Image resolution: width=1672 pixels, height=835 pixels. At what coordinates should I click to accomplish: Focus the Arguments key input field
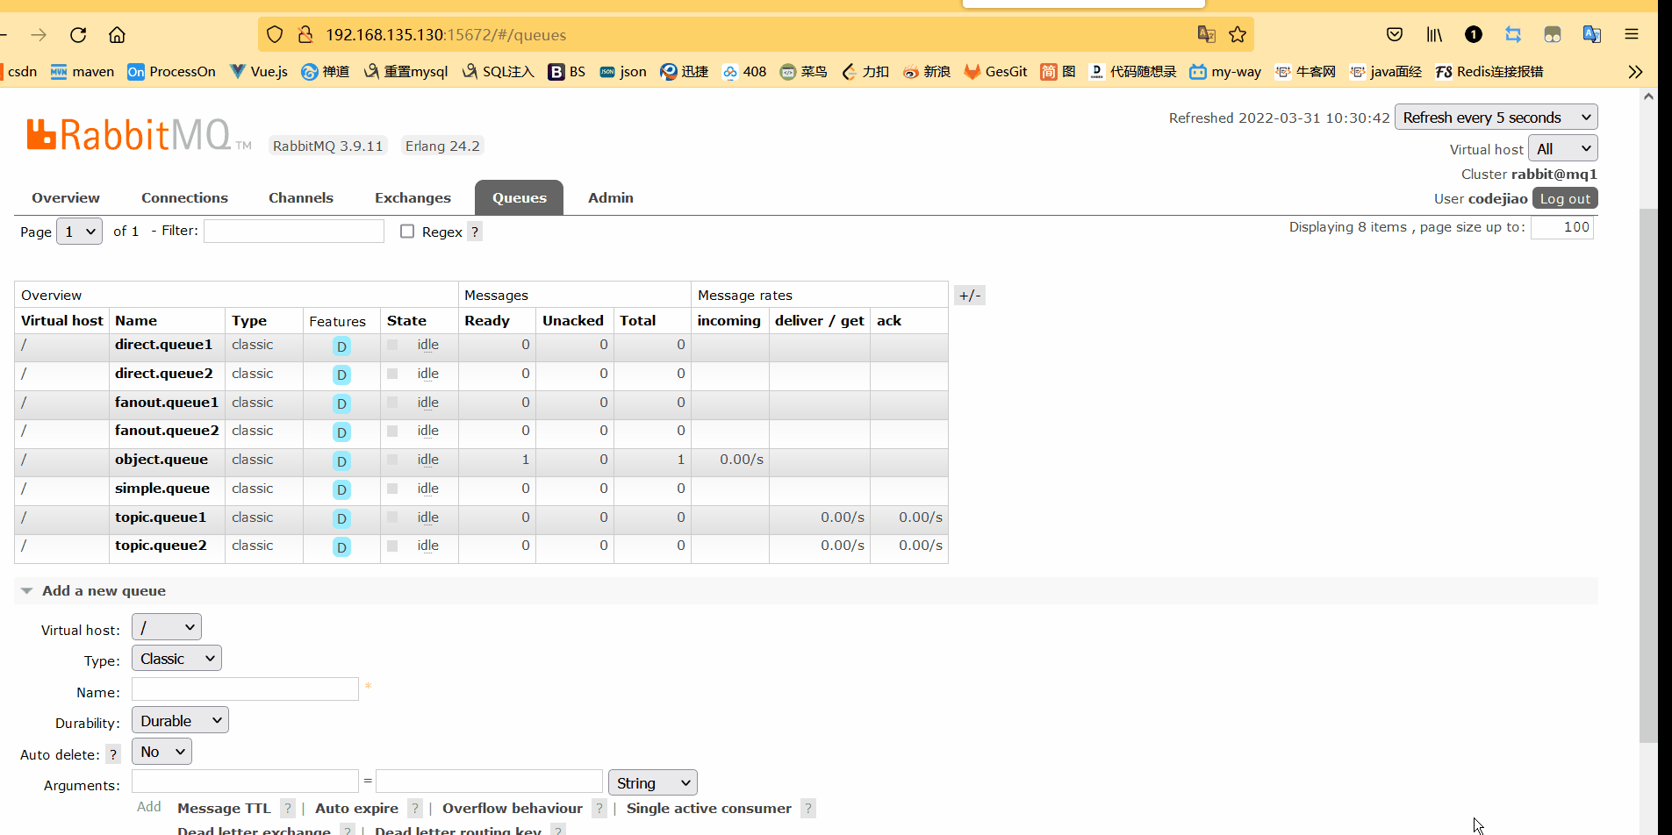coord(245,781)
